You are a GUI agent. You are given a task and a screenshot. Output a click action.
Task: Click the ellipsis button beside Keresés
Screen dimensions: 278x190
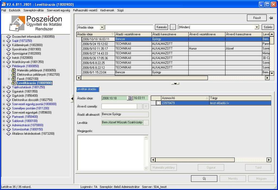tap(173, 27)
